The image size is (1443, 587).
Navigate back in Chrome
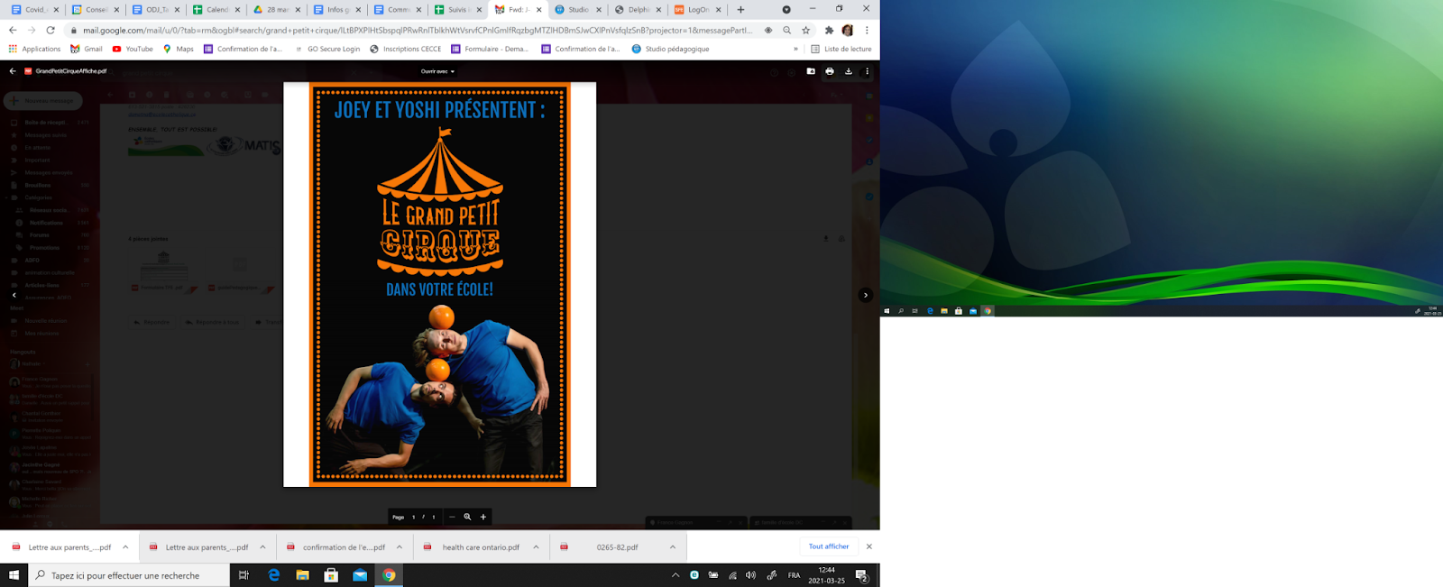click(12, 30)
